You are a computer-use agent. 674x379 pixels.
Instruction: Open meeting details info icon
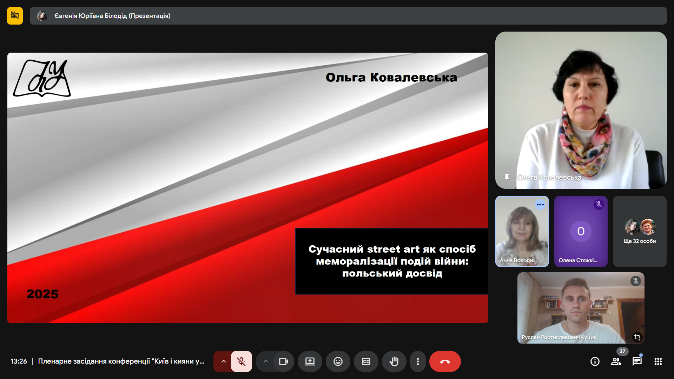click(595, 361)
